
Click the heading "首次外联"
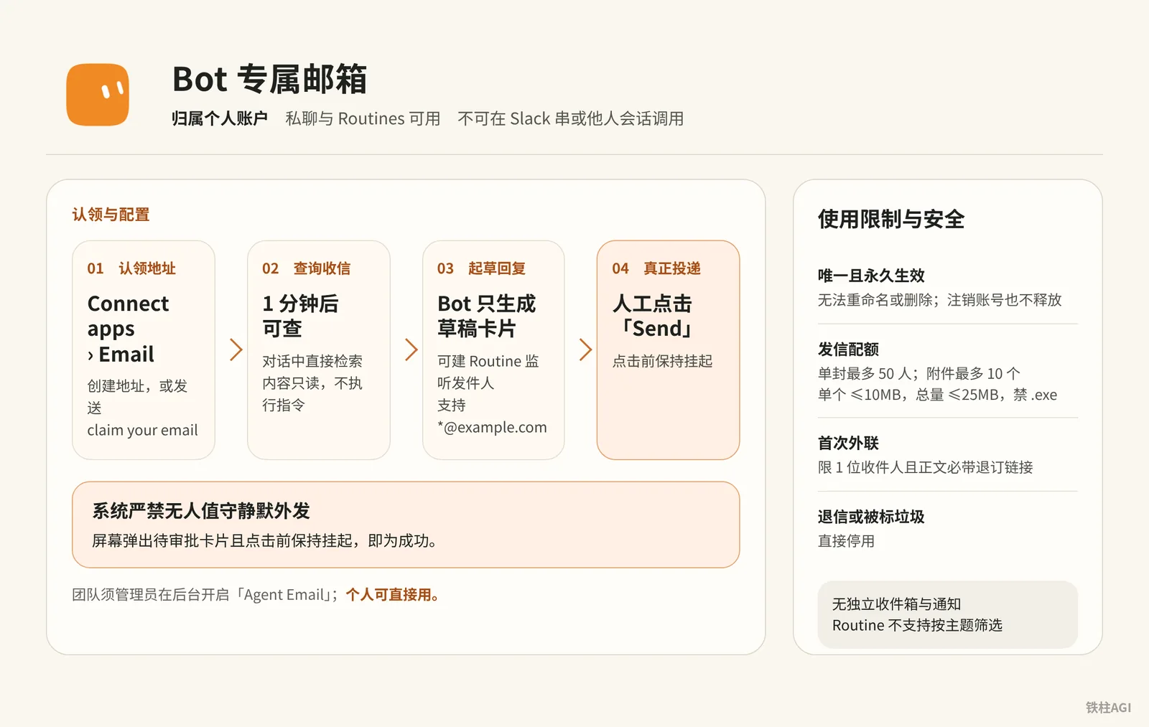848,443
